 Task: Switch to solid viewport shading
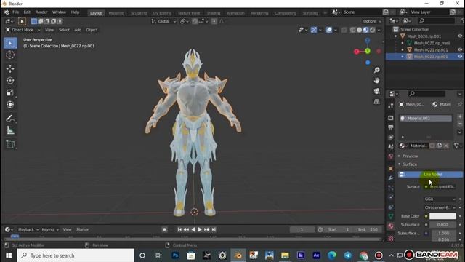pos(360,30)
